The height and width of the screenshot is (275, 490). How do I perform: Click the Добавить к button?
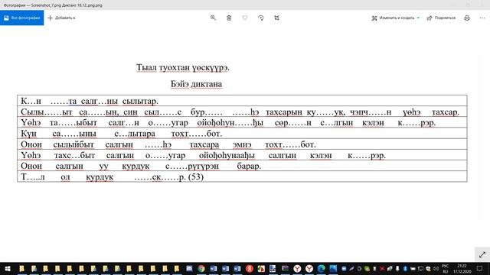(61, 18)
